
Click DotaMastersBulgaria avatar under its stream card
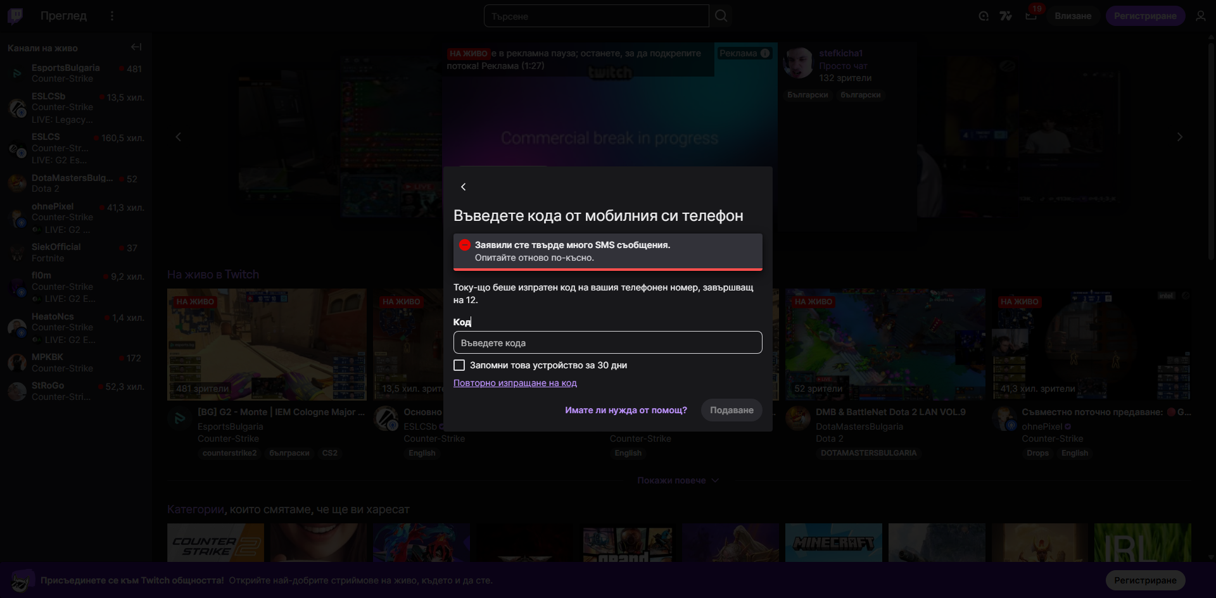798,418
